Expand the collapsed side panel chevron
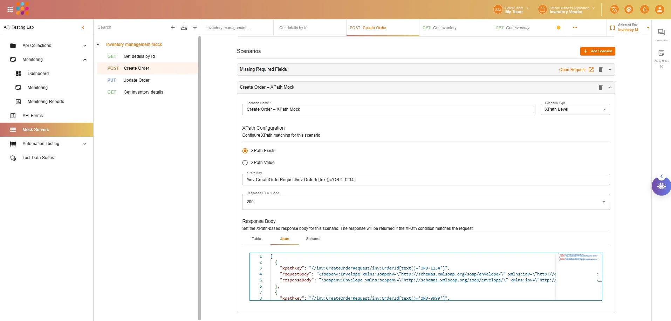The image size is (671, 321). 662,176
